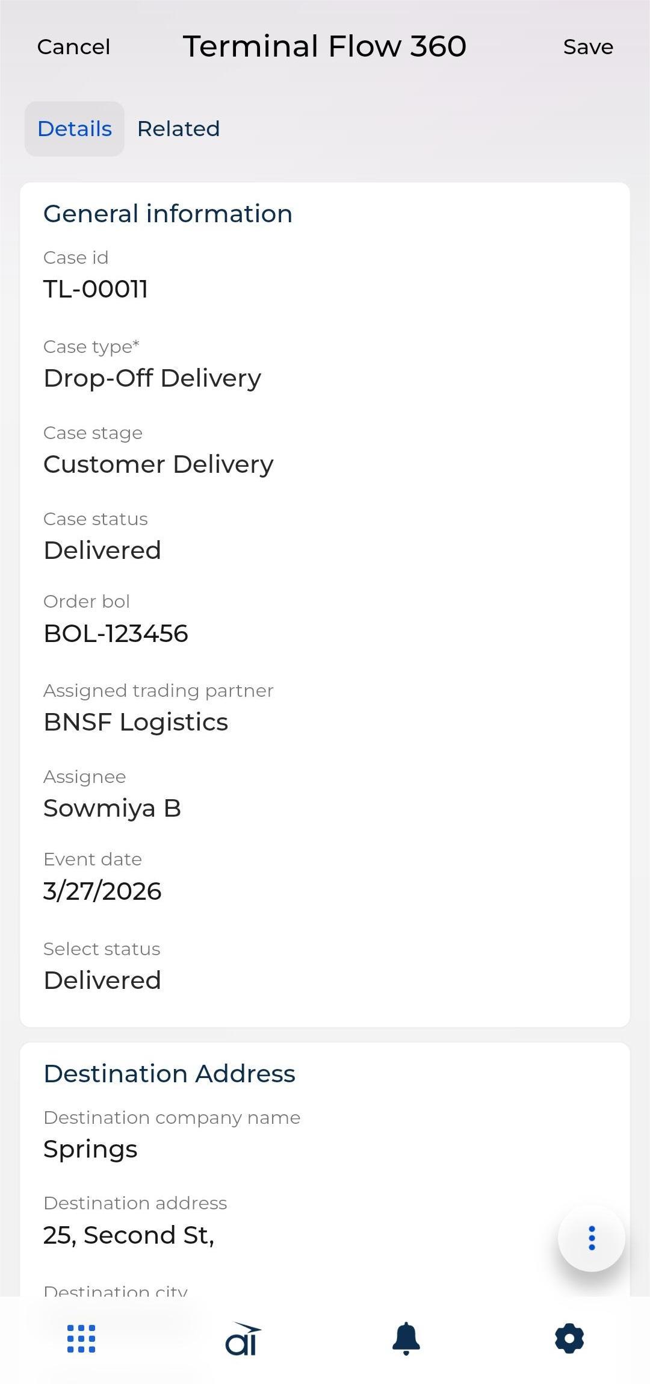Viewport: 650px width, 1384px height.
Task: Pick the Event date 3/27/2026 field
Action: point(102,891)
